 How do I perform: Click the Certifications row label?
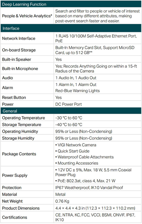point(14,217)
